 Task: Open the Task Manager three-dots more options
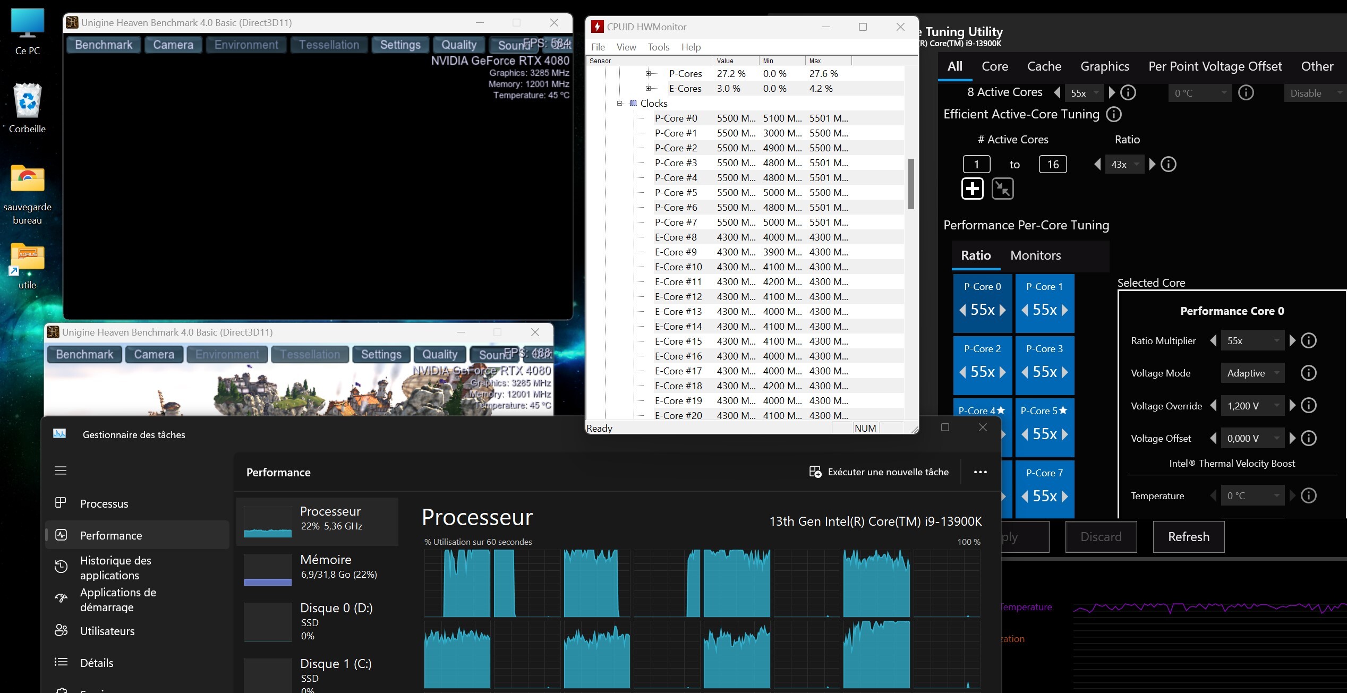point(980,472)
